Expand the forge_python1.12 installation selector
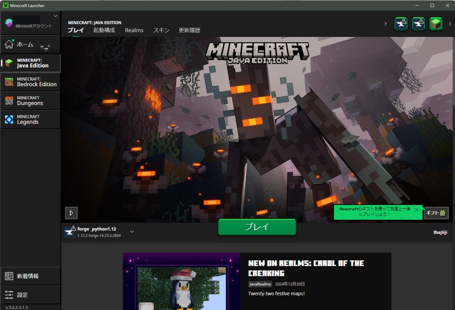Viewport: 455px width, 310px height. [132, 231]
